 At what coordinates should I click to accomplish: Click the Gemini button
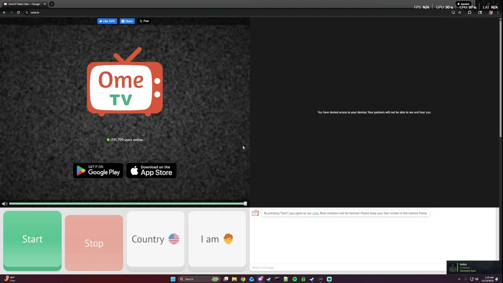pyautogui.click(x=463, y=4)
